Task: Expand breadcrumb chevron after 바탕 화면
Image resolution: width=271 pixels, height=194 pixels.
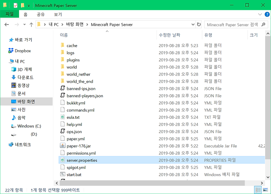Action: (87, 24)
